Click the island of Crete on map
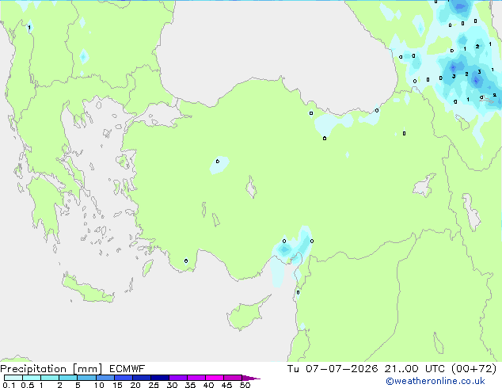Viewport: 502px width, 388px height. (x=88, y=290)
